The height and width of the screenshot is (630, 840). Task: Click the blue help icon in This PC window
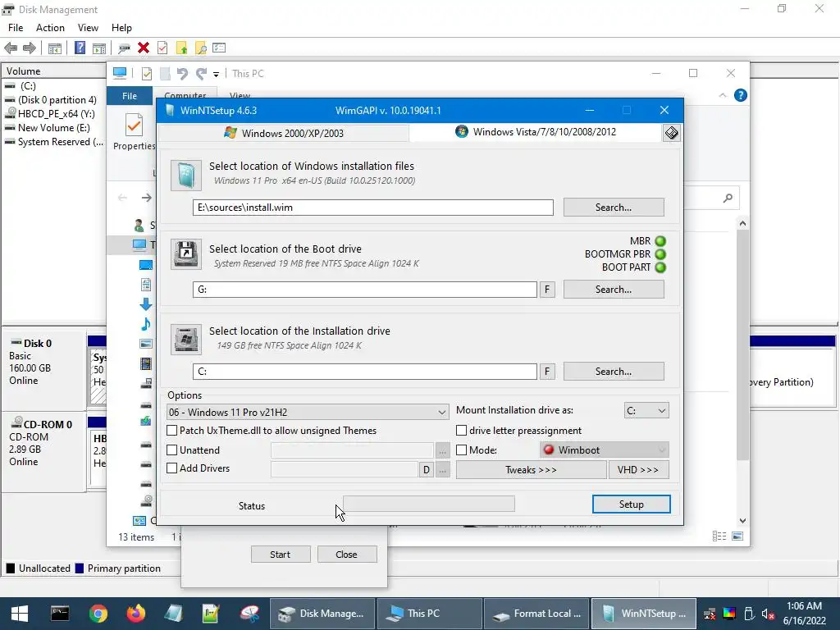click(x=741, y=95)
